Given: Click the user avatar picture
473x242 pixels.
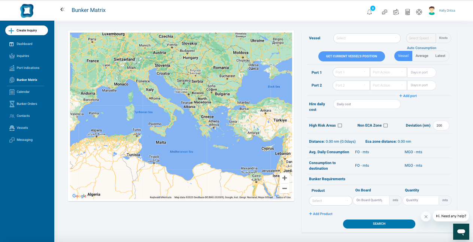Looking at the screenshot, I should pyautogui.click(x=432, y=11).
